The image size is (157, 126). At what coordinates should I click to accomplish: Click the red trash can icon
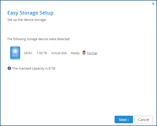pyautogui.click(x=84, y=52)
